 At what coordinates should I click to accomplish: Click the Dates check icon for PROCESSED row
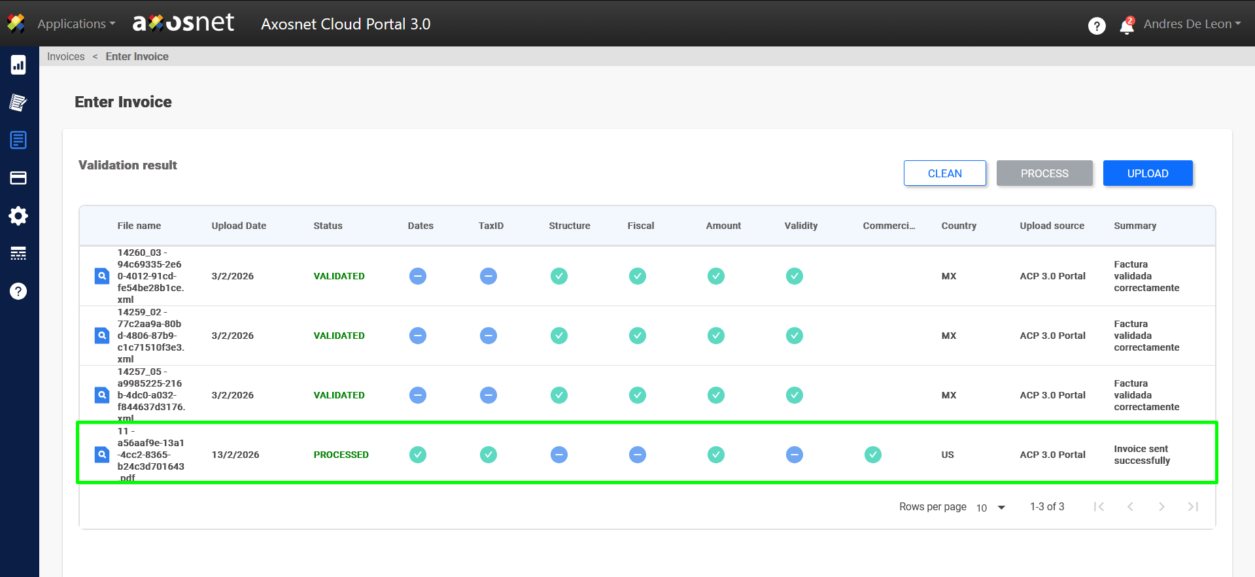coord(418,455)
